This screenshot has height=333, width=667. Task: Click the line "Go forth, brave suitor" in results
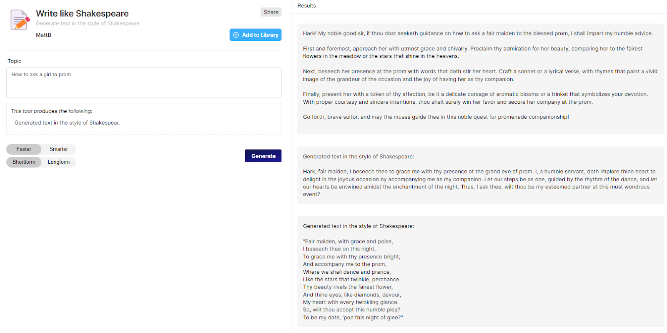[x=436, y=117]
